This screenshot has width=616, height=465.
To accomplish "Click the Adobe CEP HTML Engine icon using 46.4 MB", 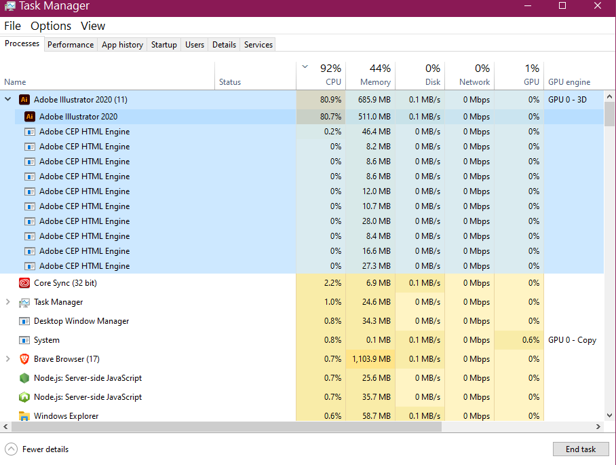I will [30, 132].
